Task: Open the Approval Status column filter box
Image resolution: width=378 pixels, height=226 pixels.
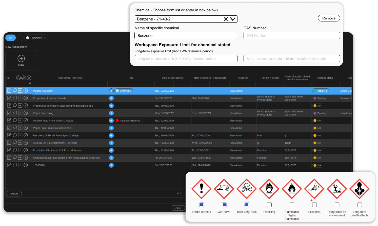Action: [325, 84]
